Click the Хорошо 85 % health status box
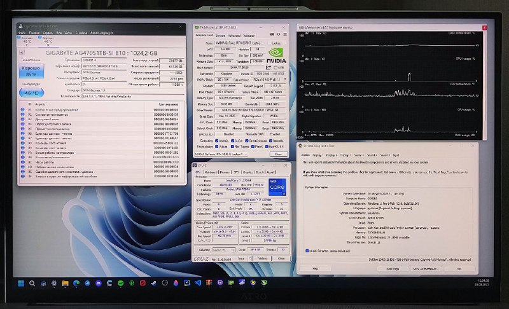The height and width of the screenshot is (309, 509). (x=31, y=71)
